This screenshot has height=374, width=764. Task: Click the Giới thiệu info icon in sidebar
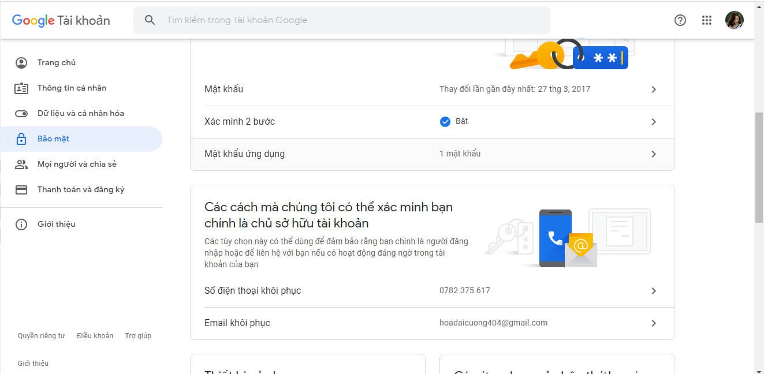tap(21, 225)
